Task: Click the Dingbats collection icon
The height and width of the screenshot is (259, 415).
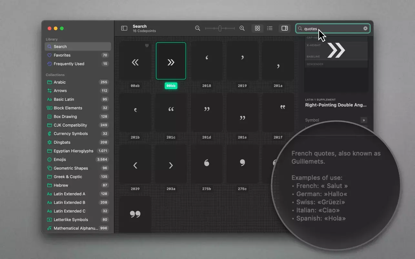Action: pos(49,142)
